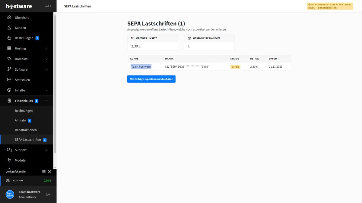The width and height of the screenshot is (362, 203).
Task: Open Rechnungen in the sidebar
Action: tap(24, 111)
